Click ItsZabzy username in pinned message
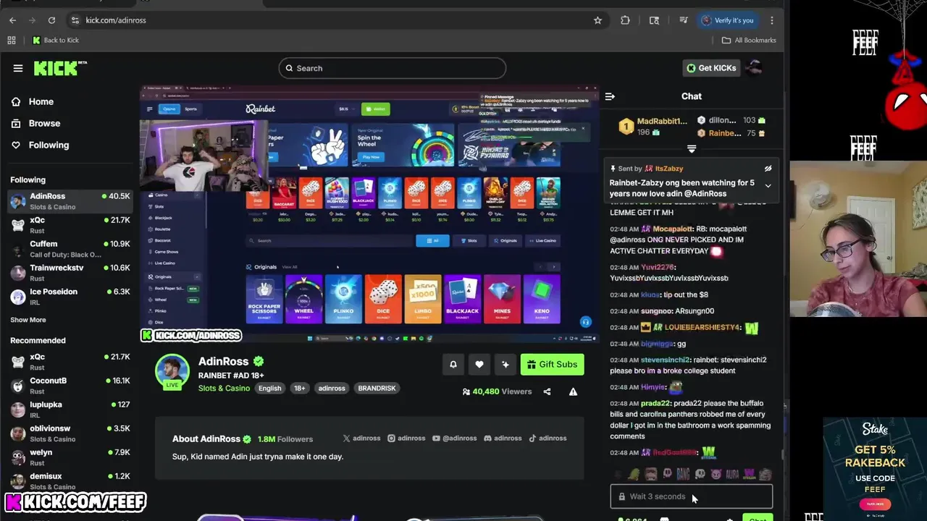 [668, 169]
